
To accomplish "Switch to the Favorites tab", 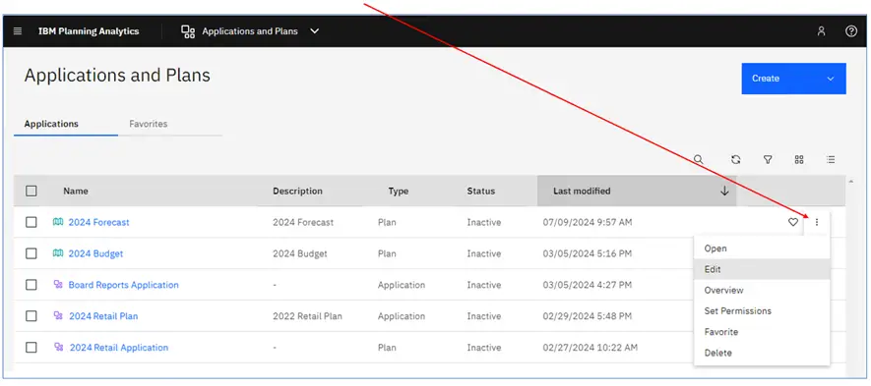I will (149, 124).
